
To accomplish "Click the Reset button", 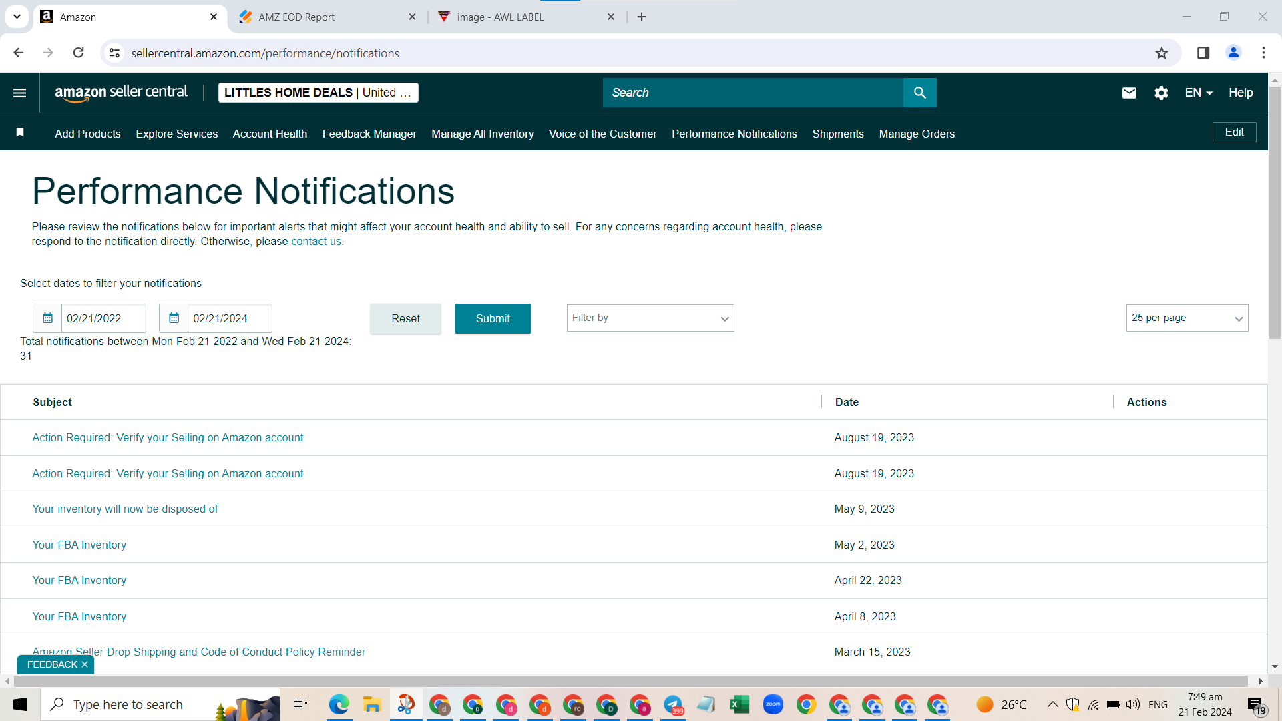I will pyautogui.click(x=405, y=318).
